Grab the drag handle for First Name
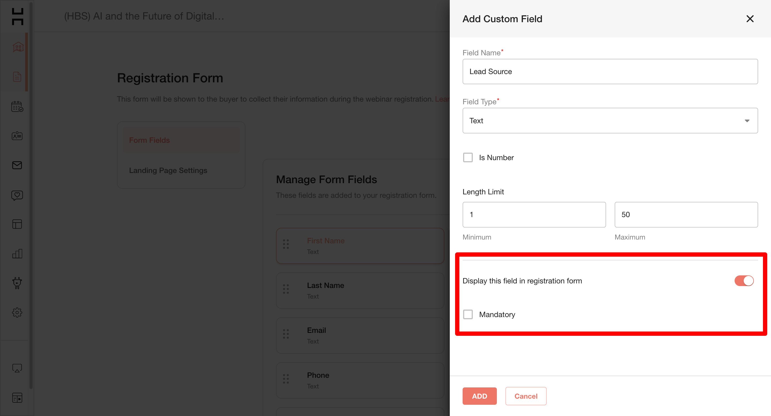 click(x=286, y=244)
